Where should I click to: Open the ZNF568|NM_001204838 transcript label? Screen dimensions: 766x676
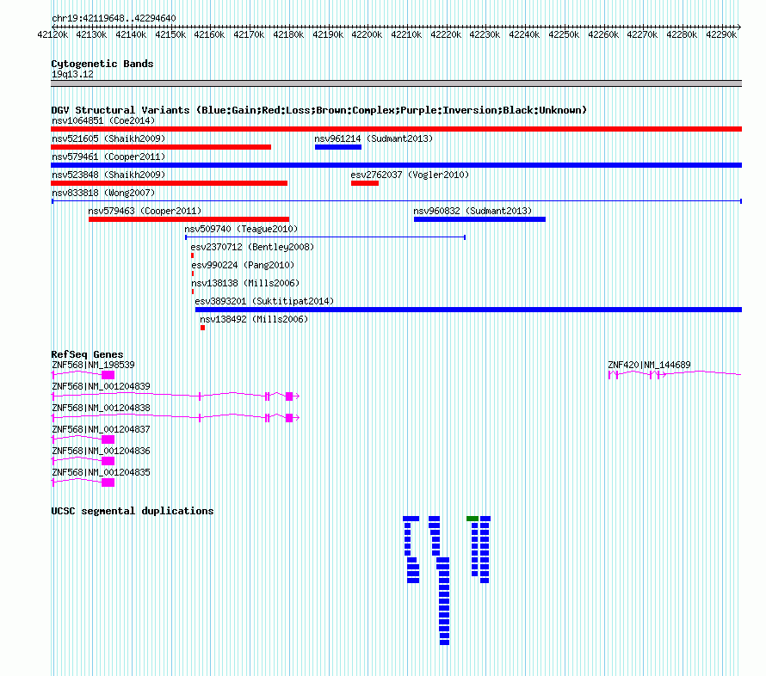pyautogui.click(x=101, y=408)
